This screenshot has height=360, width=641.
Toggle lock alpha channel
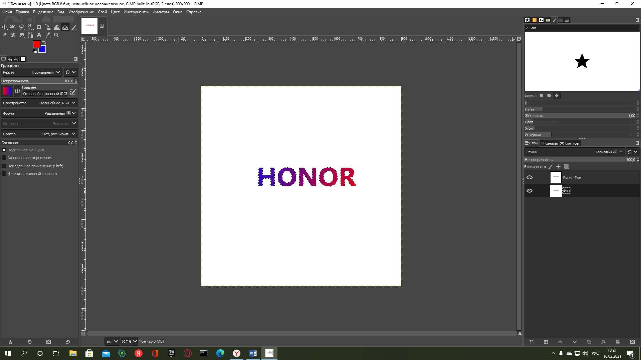566,167
